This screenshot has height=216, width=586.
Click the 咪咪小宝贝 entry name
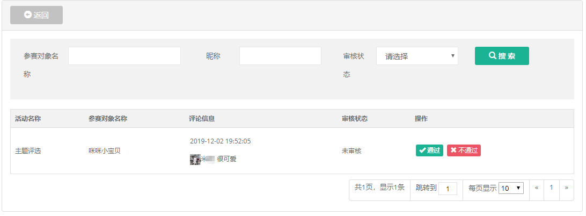tap(105, 151)
